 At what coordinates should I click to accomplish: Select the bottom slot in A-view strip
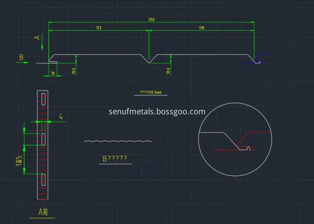43,179
